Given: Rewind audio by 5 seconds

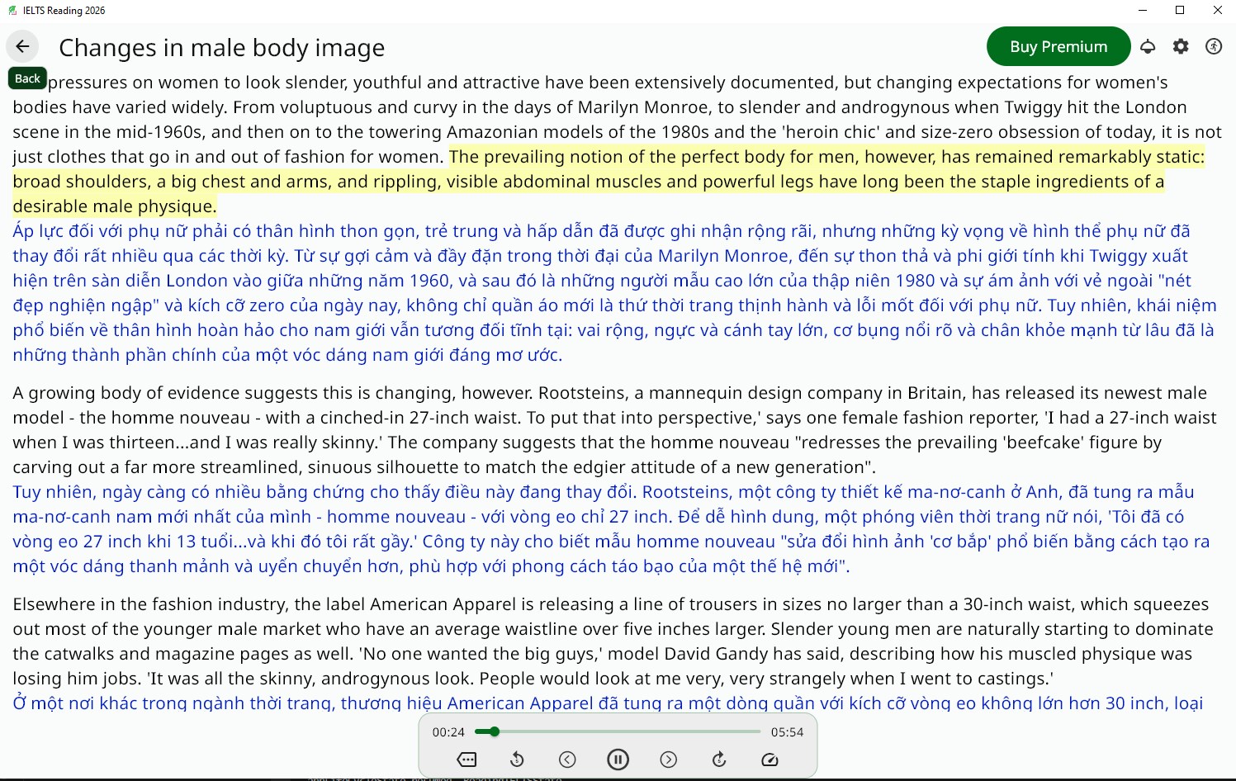Looking at the screenshot, I should pyautogui.click(x=517, y=760).
